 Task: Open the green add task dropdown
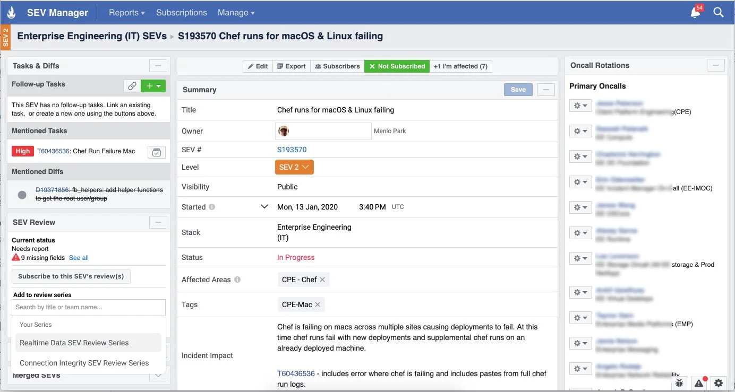(x=153, y=86)
